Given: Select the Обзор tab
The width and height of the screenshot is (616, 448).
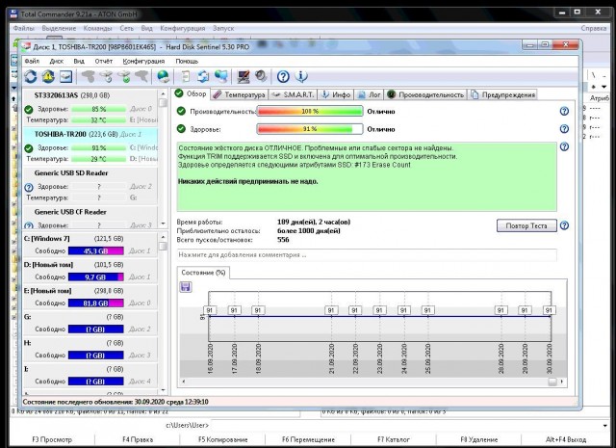Looking at the screenshot, I should click(x=191, y=93).
